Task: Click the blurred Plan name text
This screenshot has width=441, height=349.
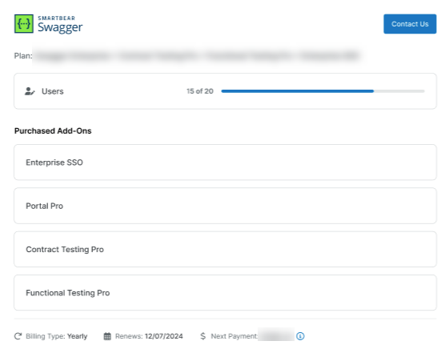Action: [197, 56]
